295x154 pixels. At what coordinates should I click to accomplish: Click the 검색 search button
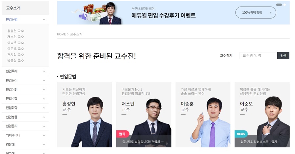click(x=283, y=55)
